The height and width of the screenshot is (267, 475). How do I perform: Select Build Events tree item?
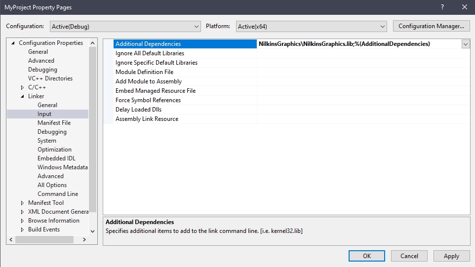coord(44,229)
